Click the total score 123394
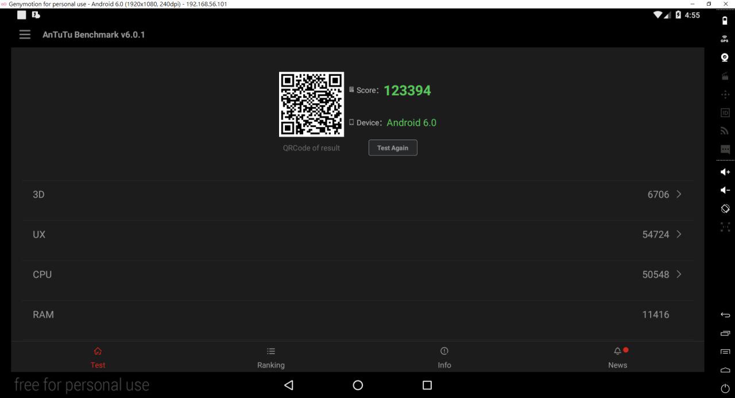 [x=407, y=90]
